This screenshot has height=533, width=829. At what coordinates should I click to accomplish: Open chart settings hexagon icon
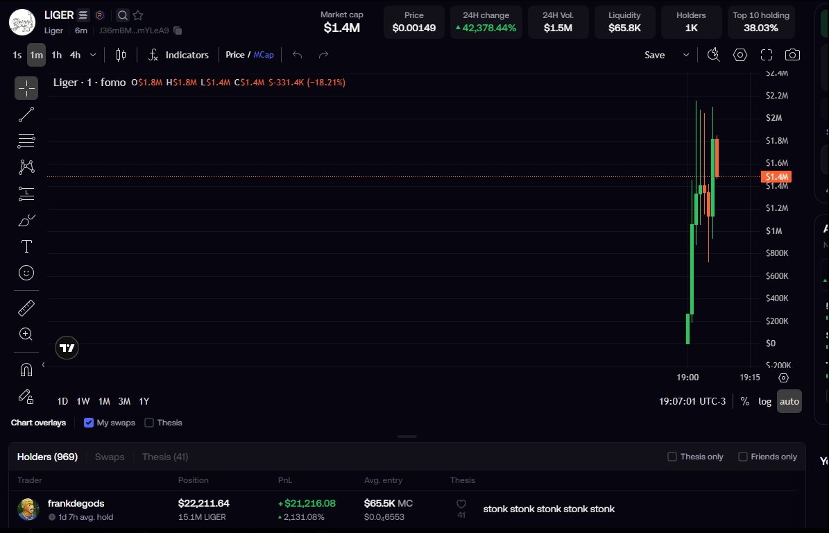pyautogui.click(x=740, y=55)
